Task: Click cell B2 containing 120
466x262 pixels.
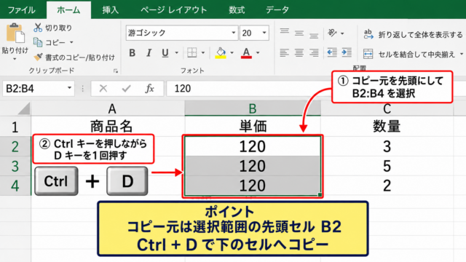Action: 253,146
